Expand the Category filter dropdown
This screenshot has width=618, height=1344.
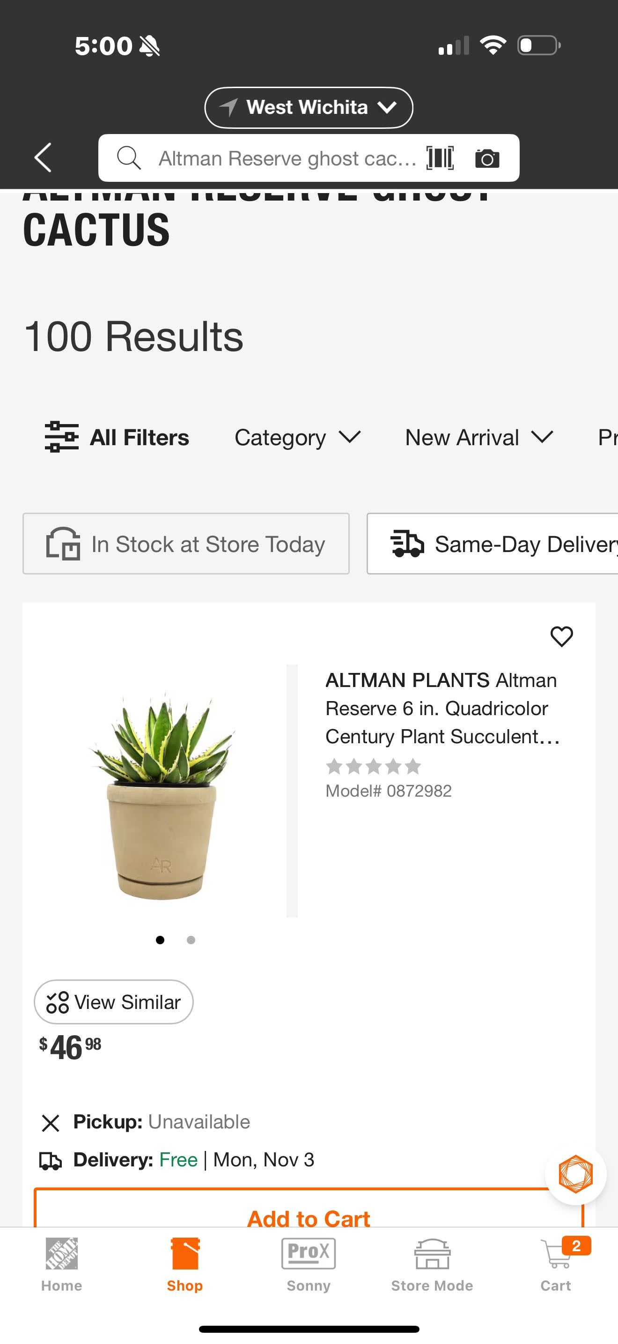297,437
